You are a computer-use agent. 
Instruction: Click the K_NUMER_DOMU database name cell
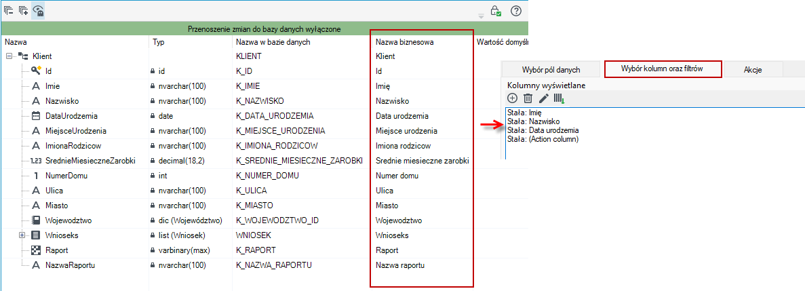267,176
